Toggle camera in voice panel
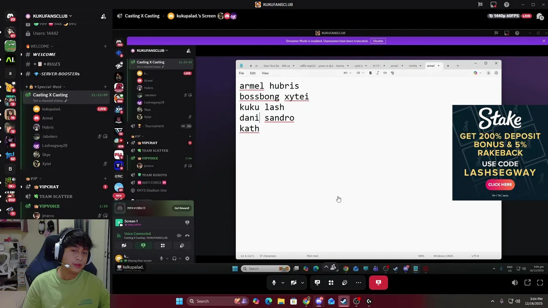Viewport: 548px width, 308px height. 124,246
